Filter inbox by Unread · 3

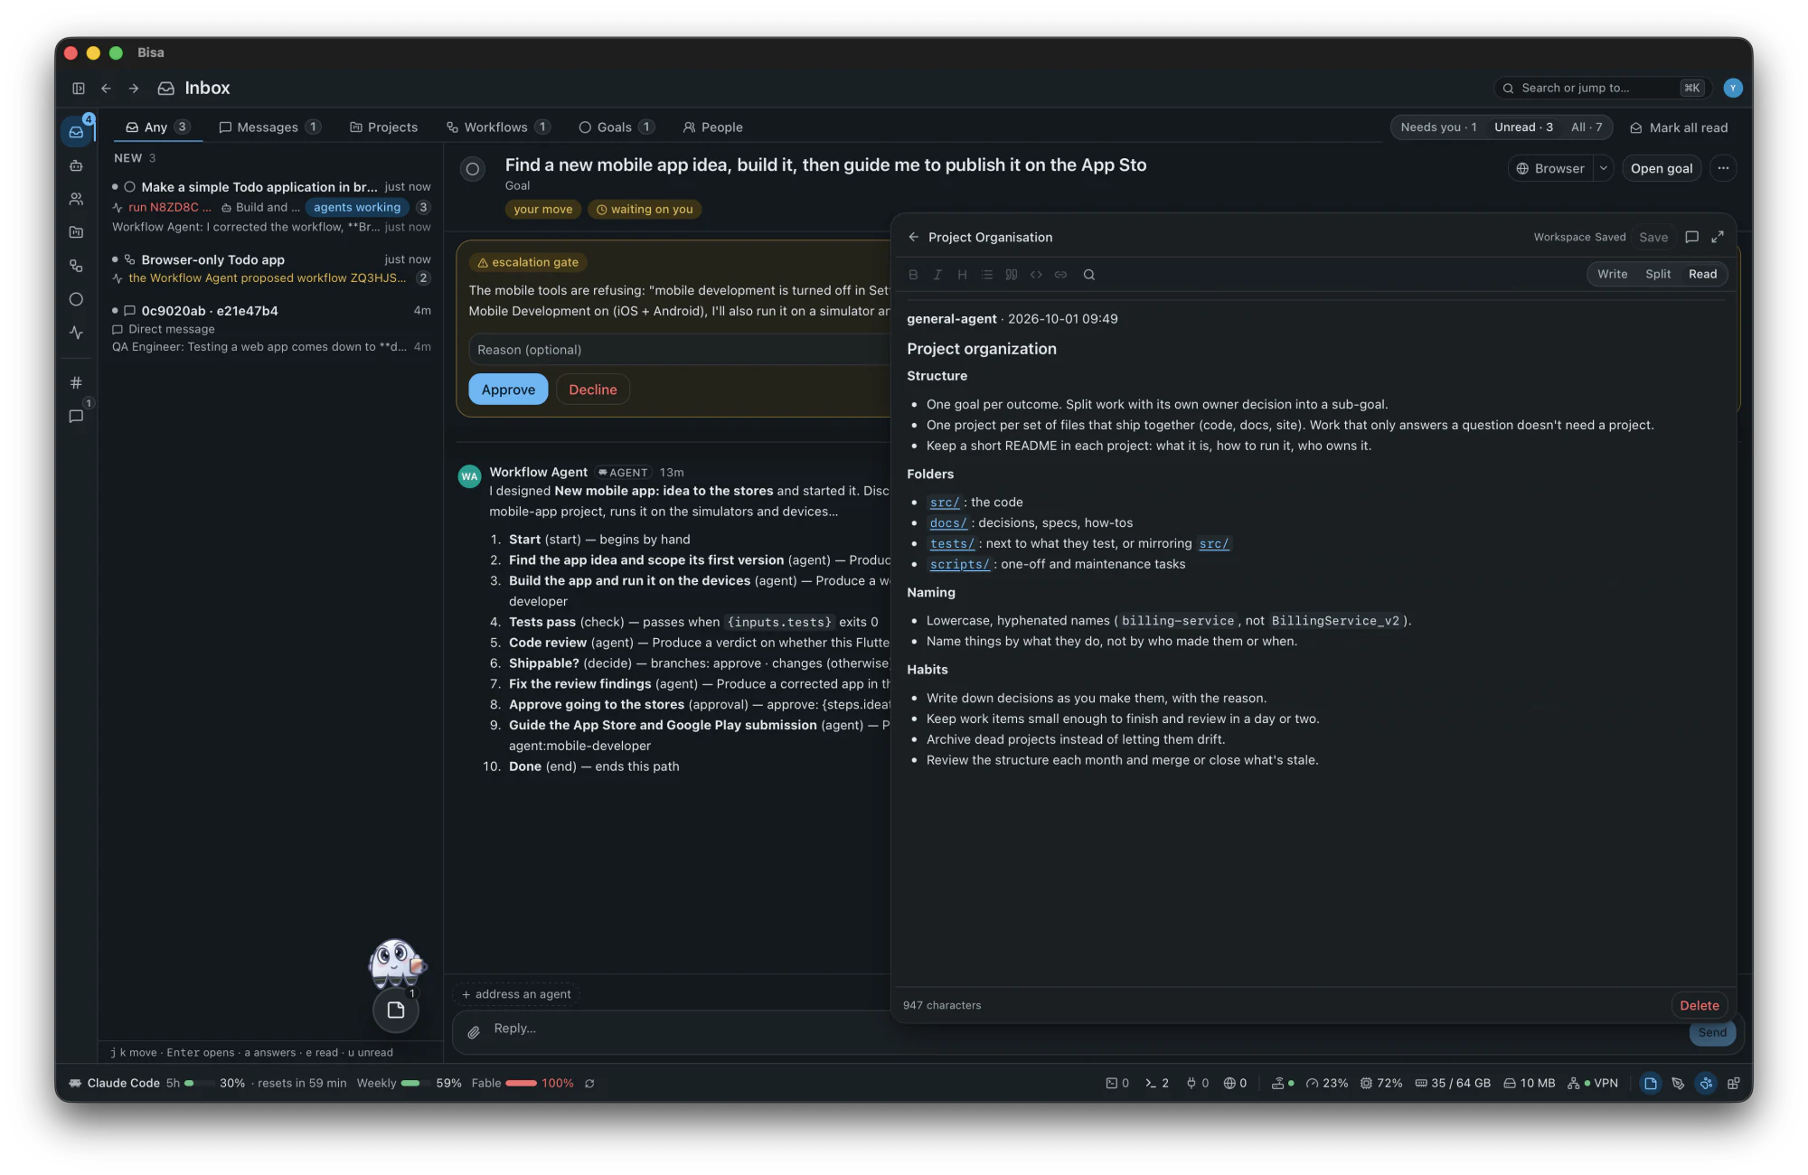click(1523, 127)
